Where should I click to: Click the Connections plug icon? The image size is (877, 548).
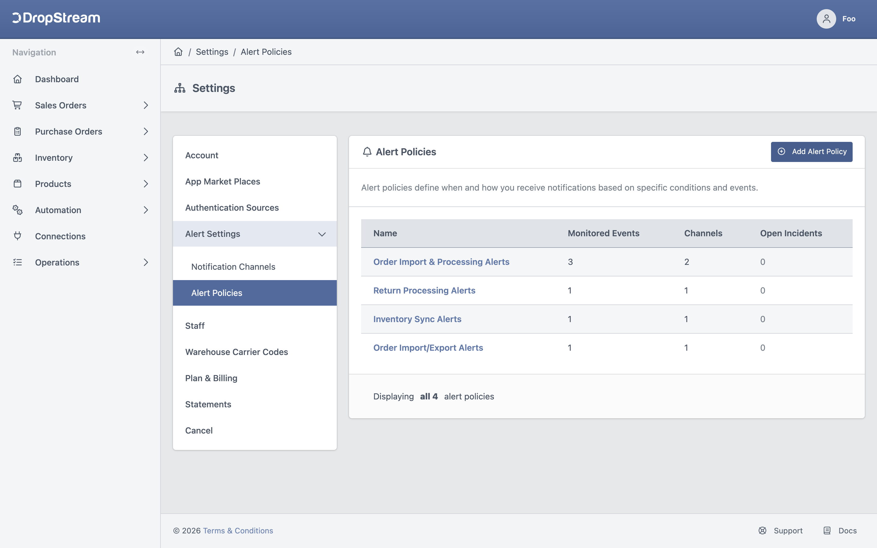[x=17, y=236]
